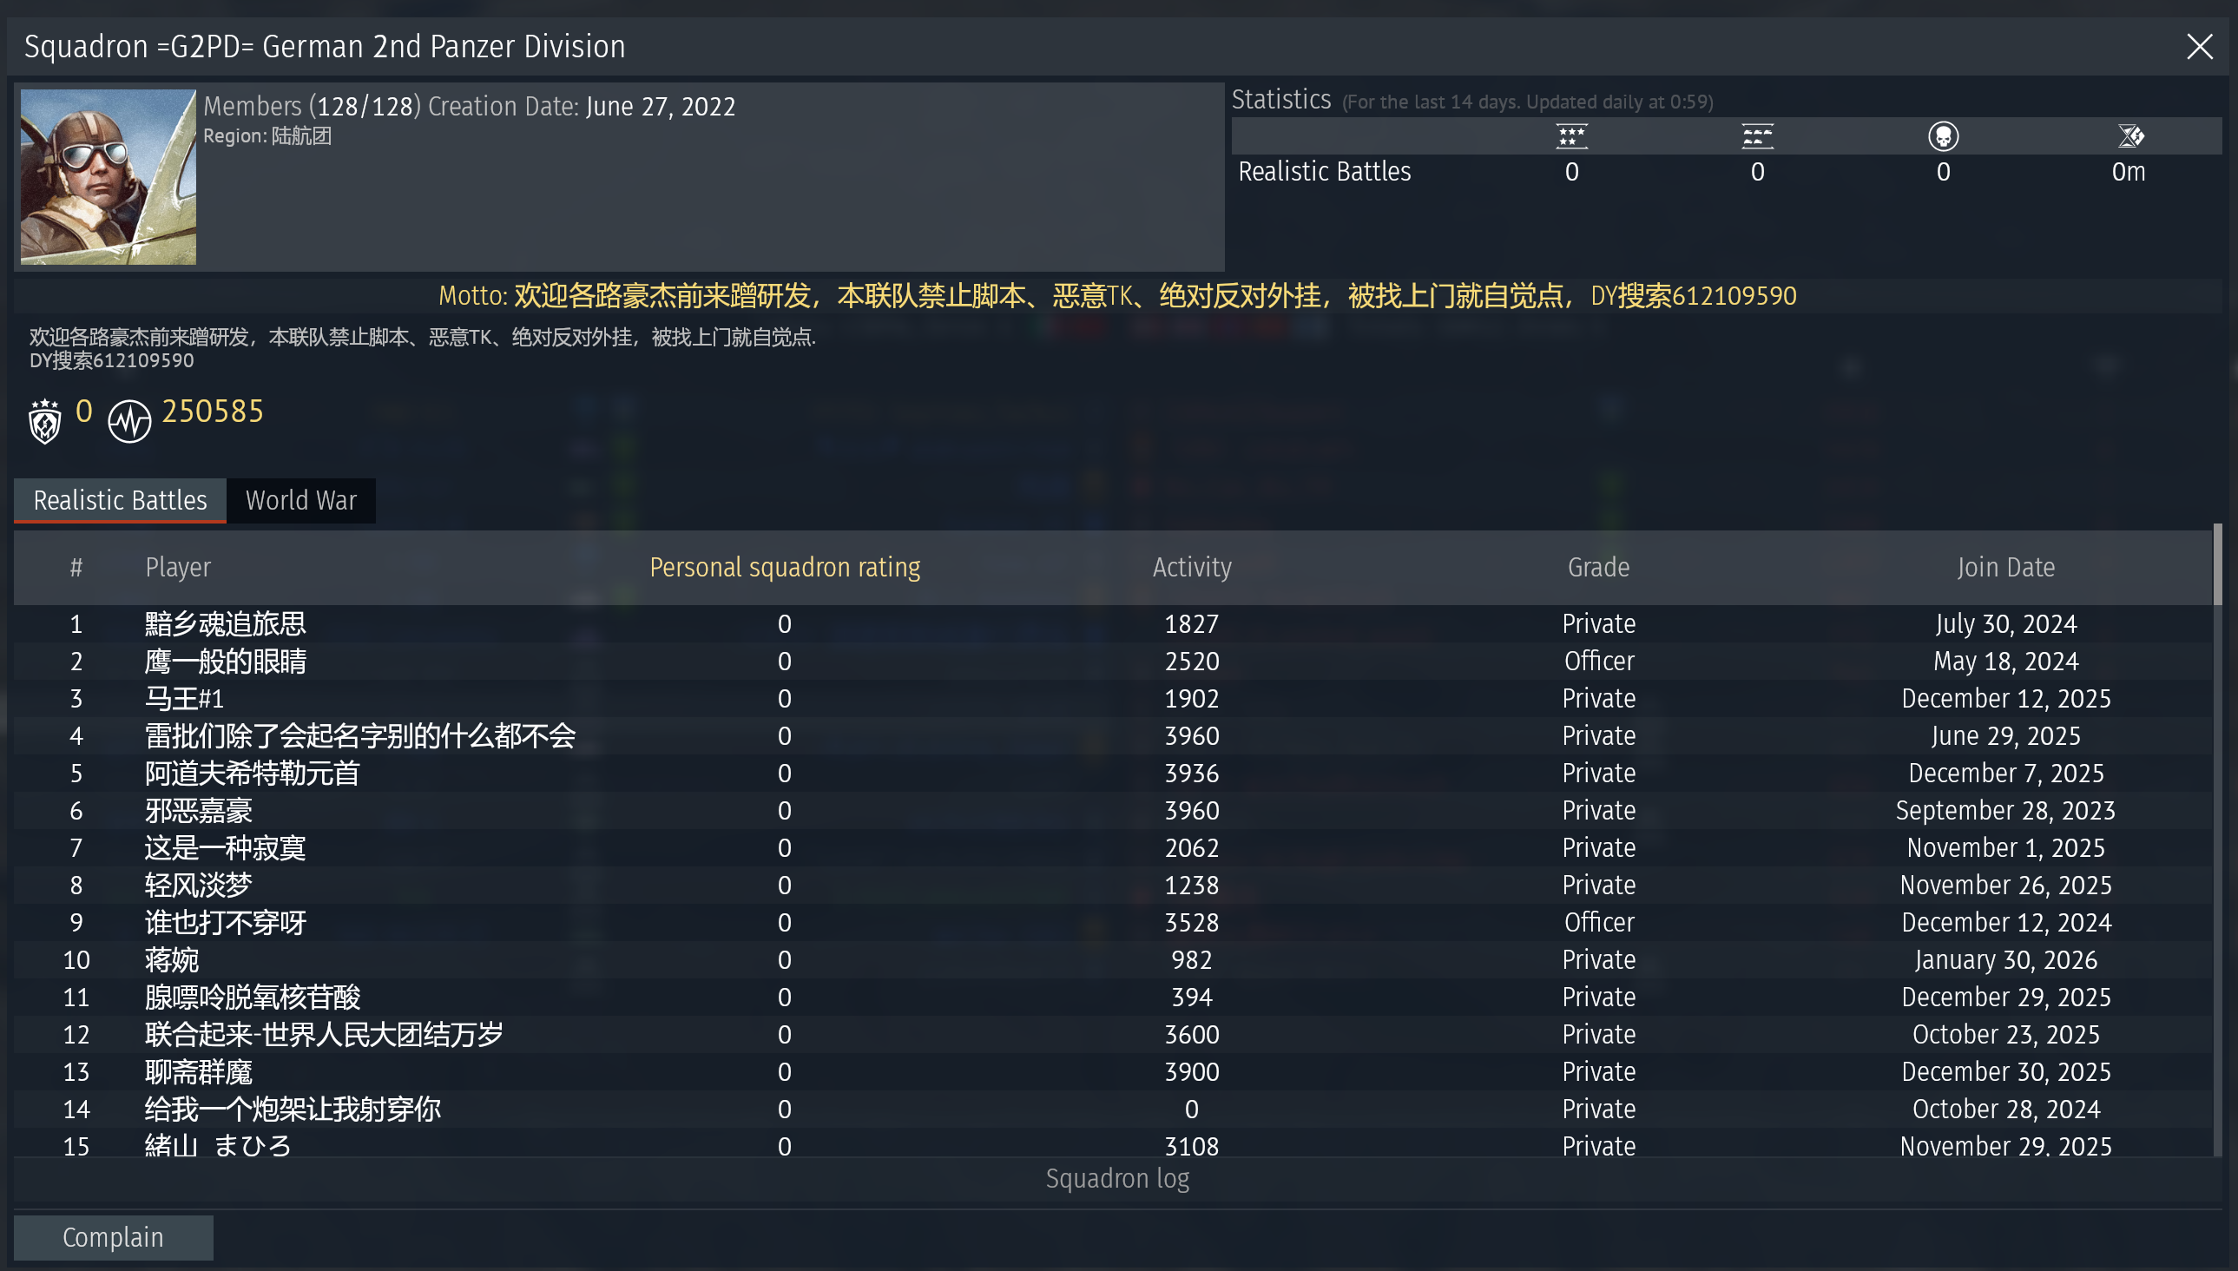
Task: Click the air victories stars icon
Action: click(x=1571, y=136)
